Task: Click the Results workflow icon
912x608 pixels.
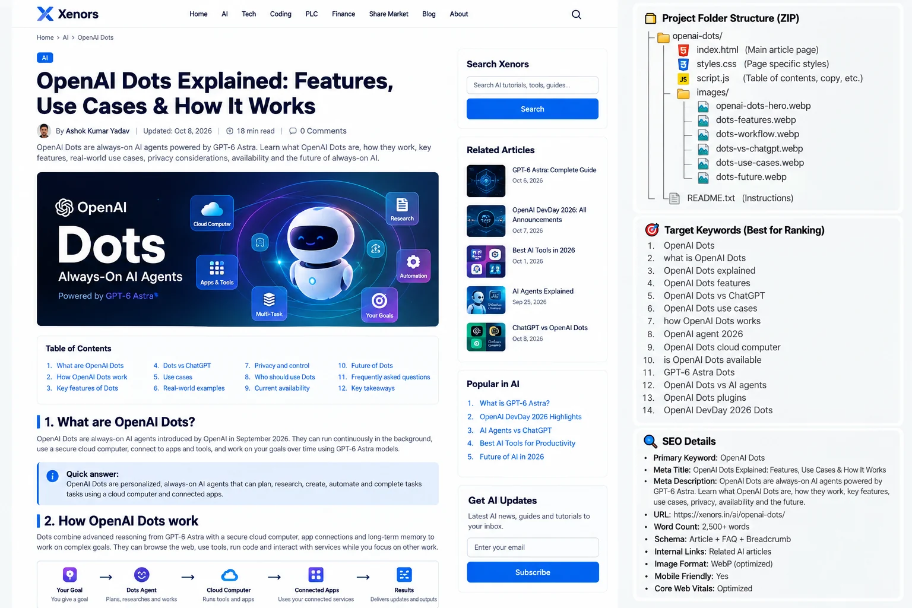Action: click(404, 575)
